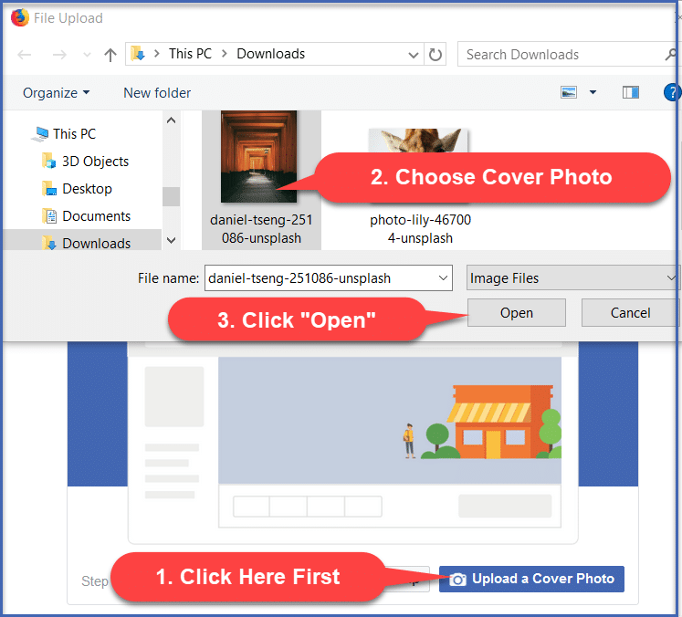Select 'Downloads' in the address path
The image size is (682, 617).
pos(270,54)
